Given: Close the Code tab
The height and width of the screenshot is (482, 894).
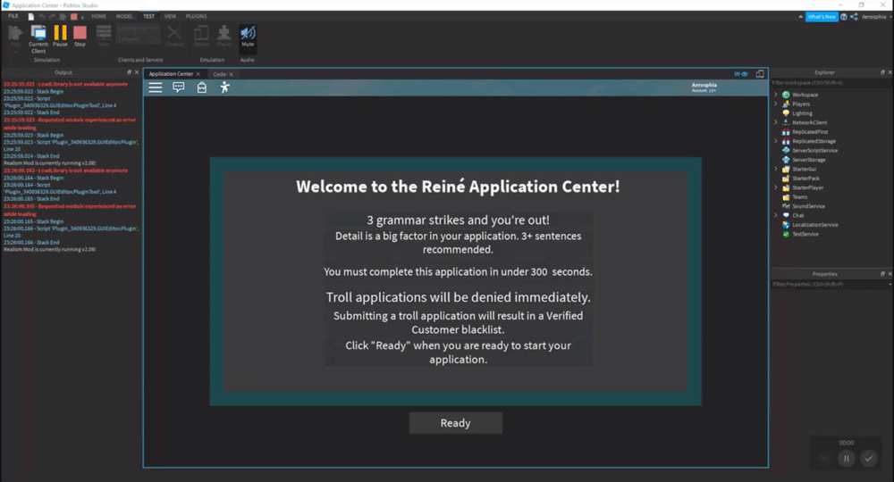Looking at the screenshot, I should (x=231, y=75).
